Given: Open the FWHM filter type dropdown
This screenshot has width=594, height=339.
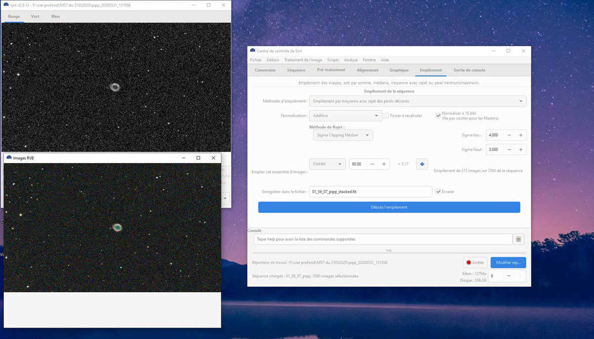Looking at the screenshot, I should (327, 164).
